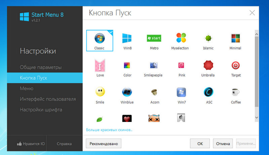Click the Рекомендовано button
269x155 pixels.
pyautogui.click(x=104, y=144)
